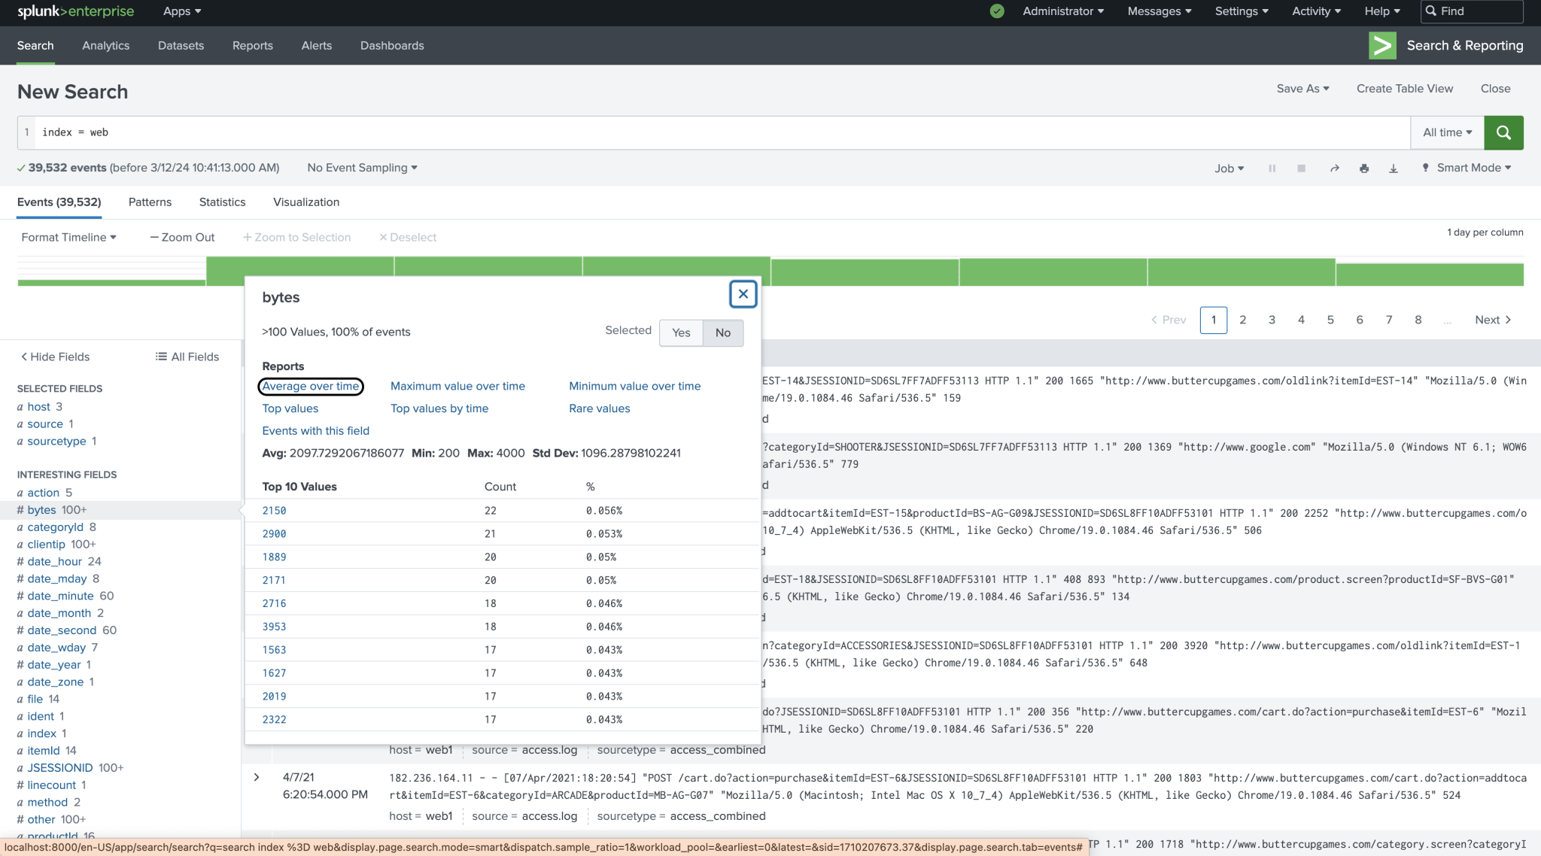Viewport: 1541px width, 856px height.
Task: Select Yes to add bytes to selected fields
Action: [680, 332]
